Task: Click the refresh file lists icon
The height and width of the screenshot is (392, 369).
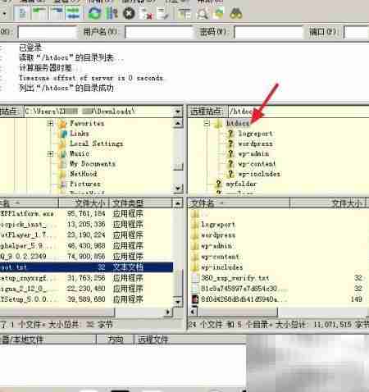Action: pyautogui.click(x=94, y=13)
